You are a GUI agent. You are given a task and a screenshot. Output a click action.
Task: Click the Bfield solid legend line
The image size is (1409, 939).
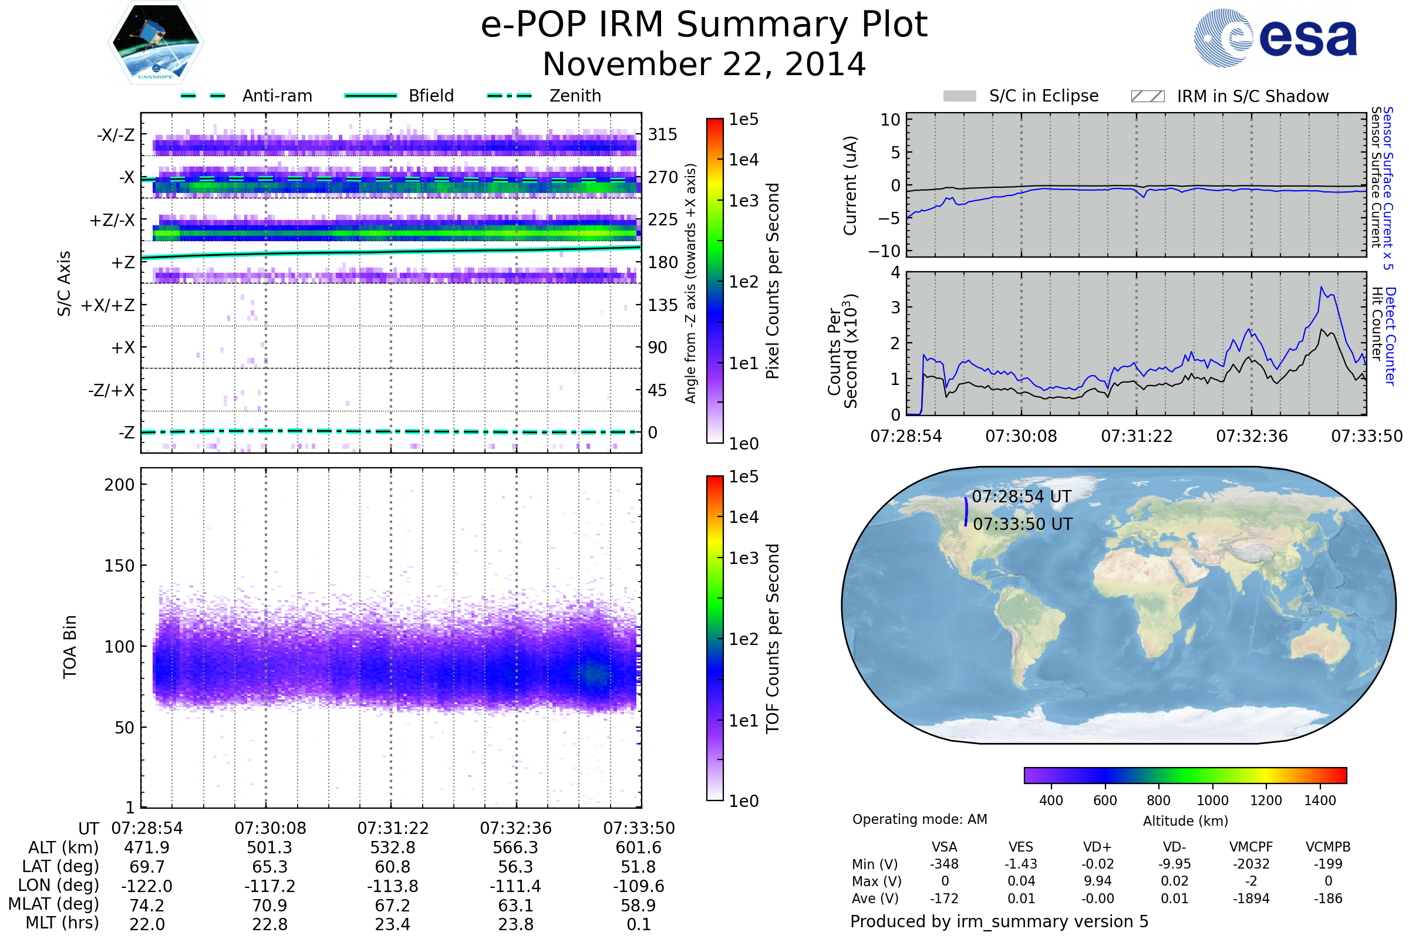(x=370, y=96)
